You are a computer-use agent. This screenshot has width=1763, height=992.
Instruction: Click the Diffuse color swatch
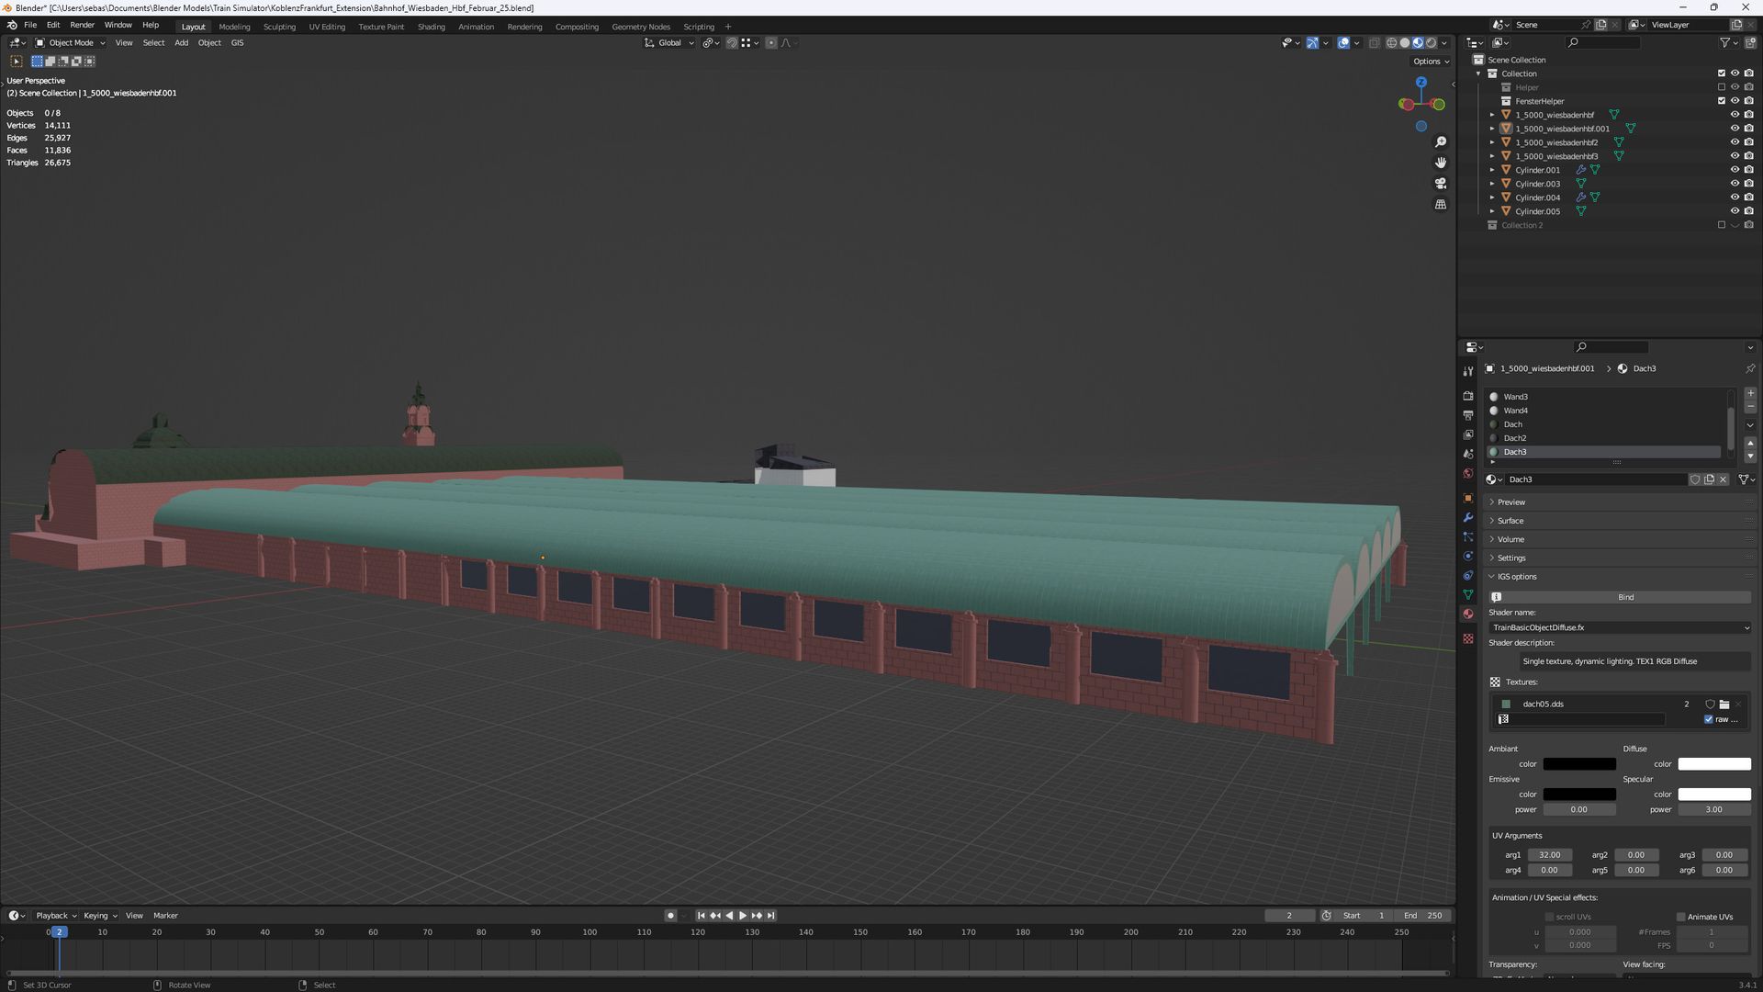[x=1713, y=764]
